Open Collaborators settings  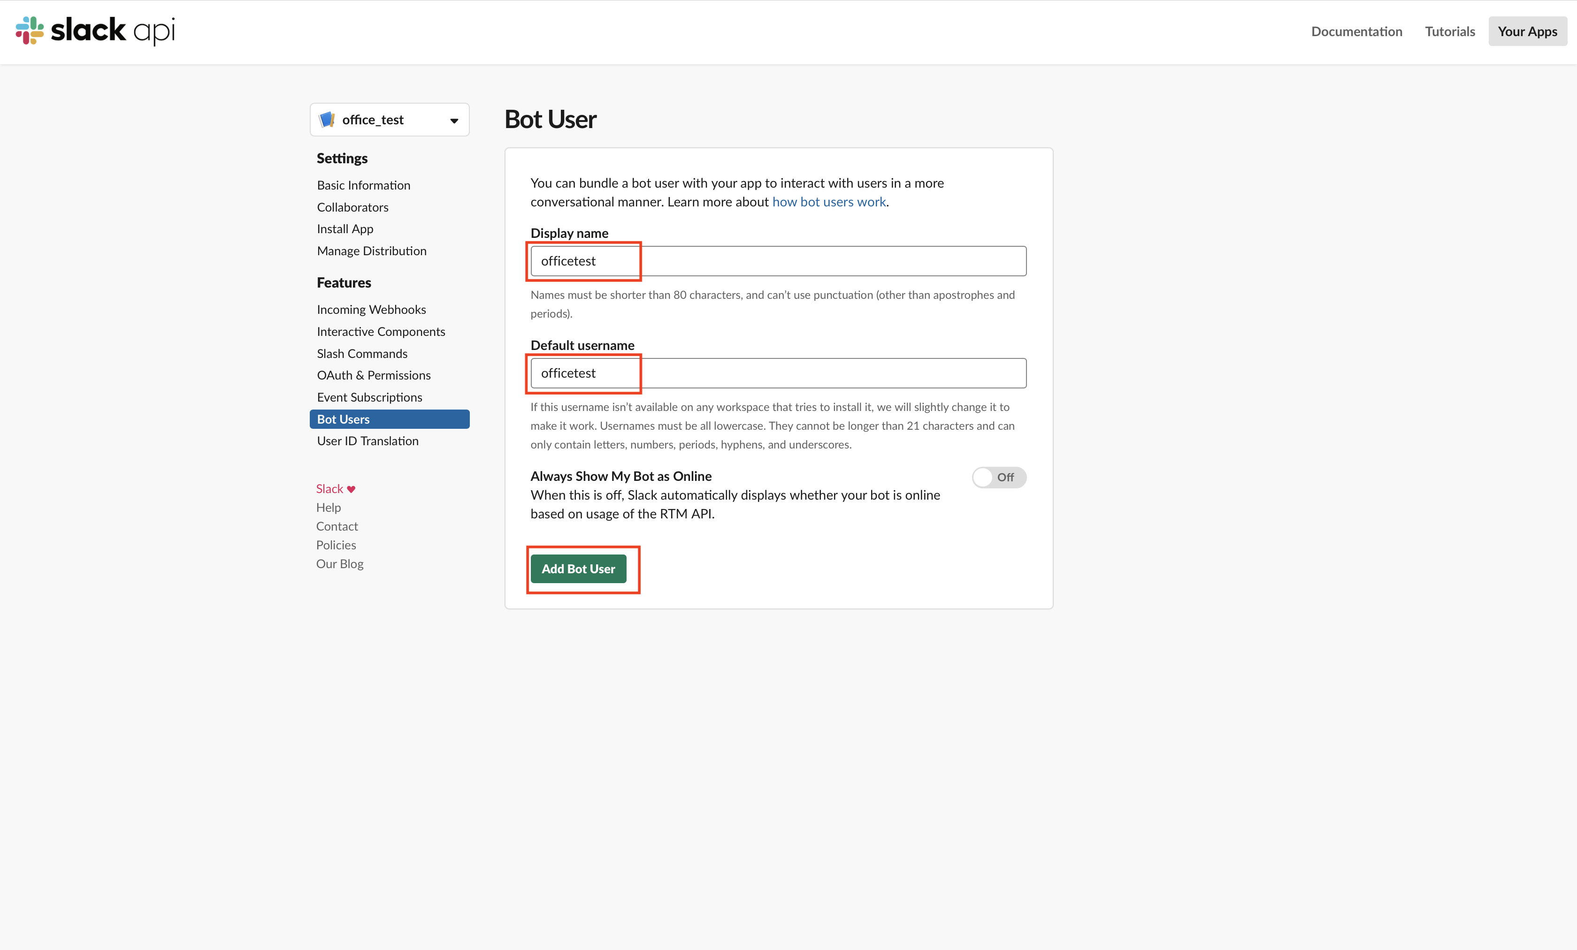pos(352,207)
